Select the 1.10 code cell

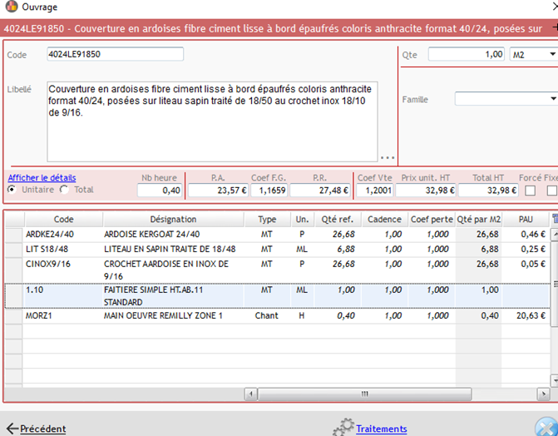(x=63, y=295)
